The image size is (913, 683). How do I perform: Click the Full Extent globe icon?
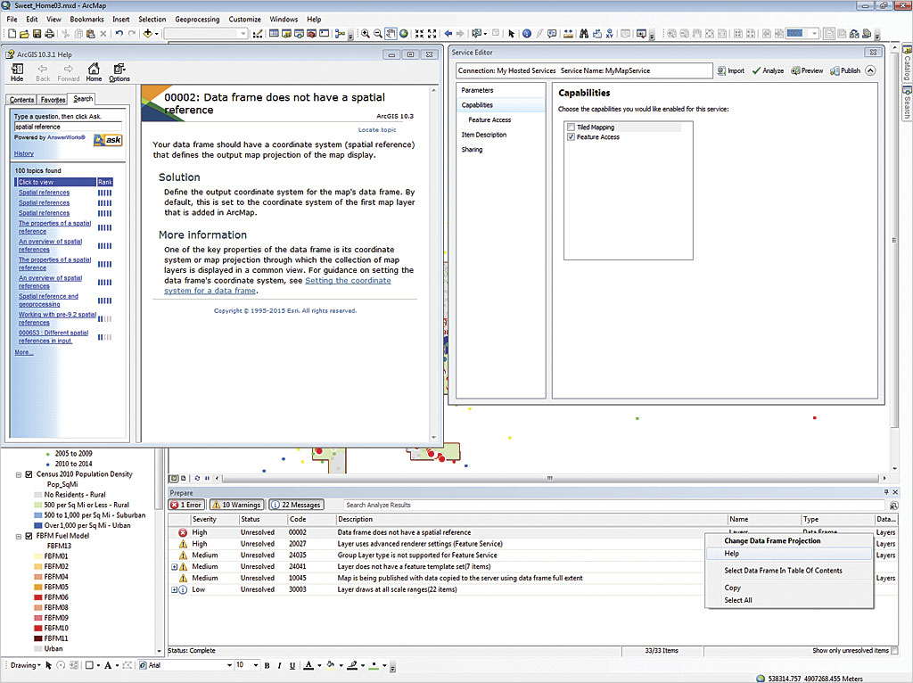pyautogui.click(x=404, y=34)
